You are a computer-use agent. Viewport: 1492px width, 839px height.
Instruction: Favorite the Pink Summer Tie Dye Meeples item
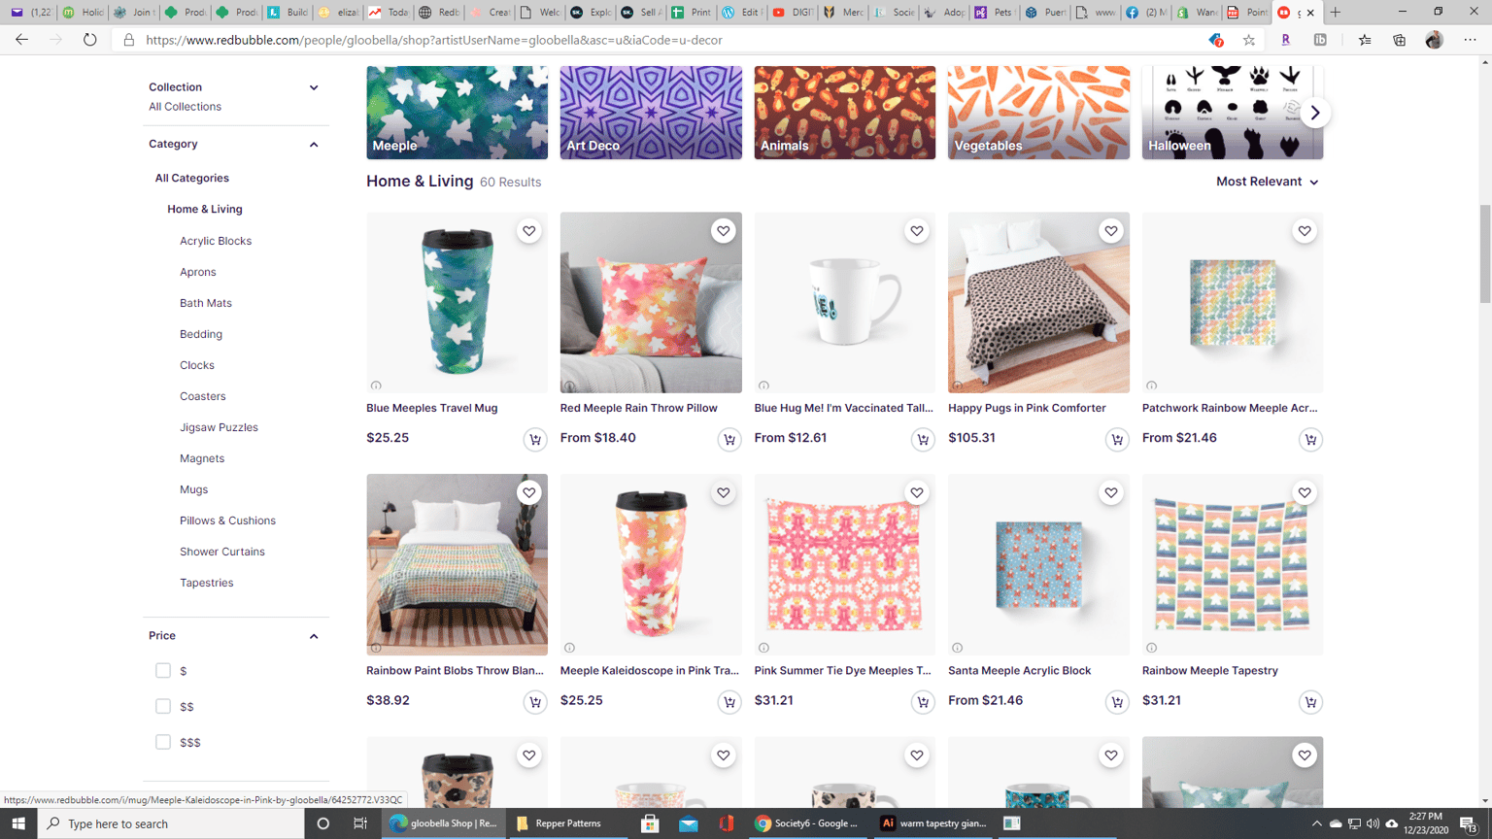(x=917, y=493)
